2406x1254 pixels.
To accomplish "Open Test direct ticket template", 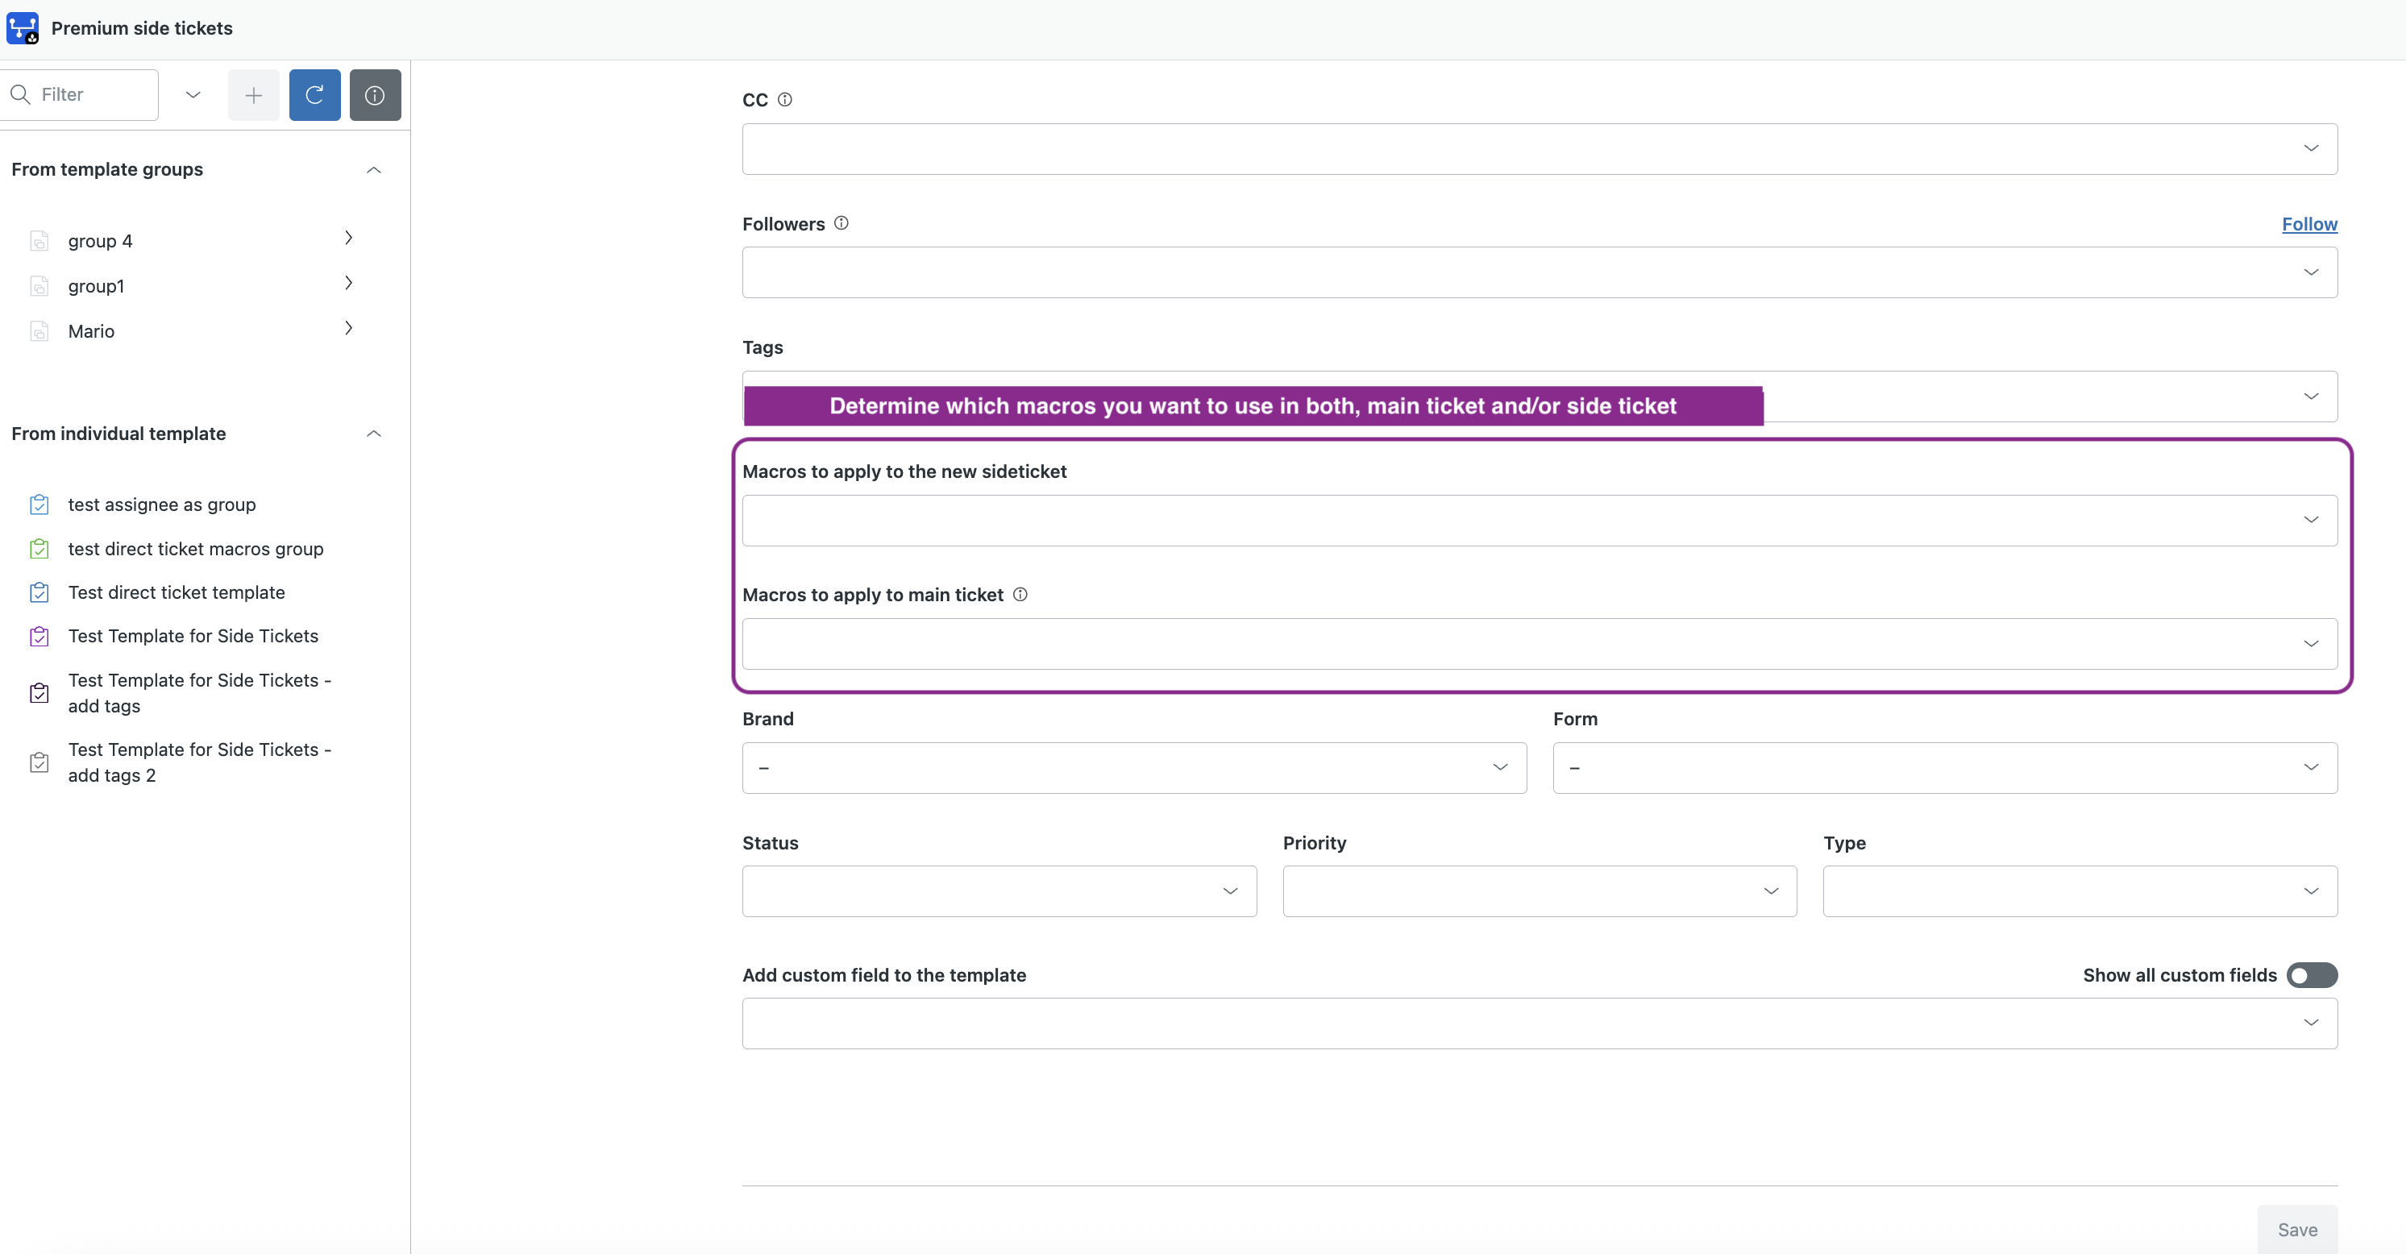I will [x=177, y=592].
